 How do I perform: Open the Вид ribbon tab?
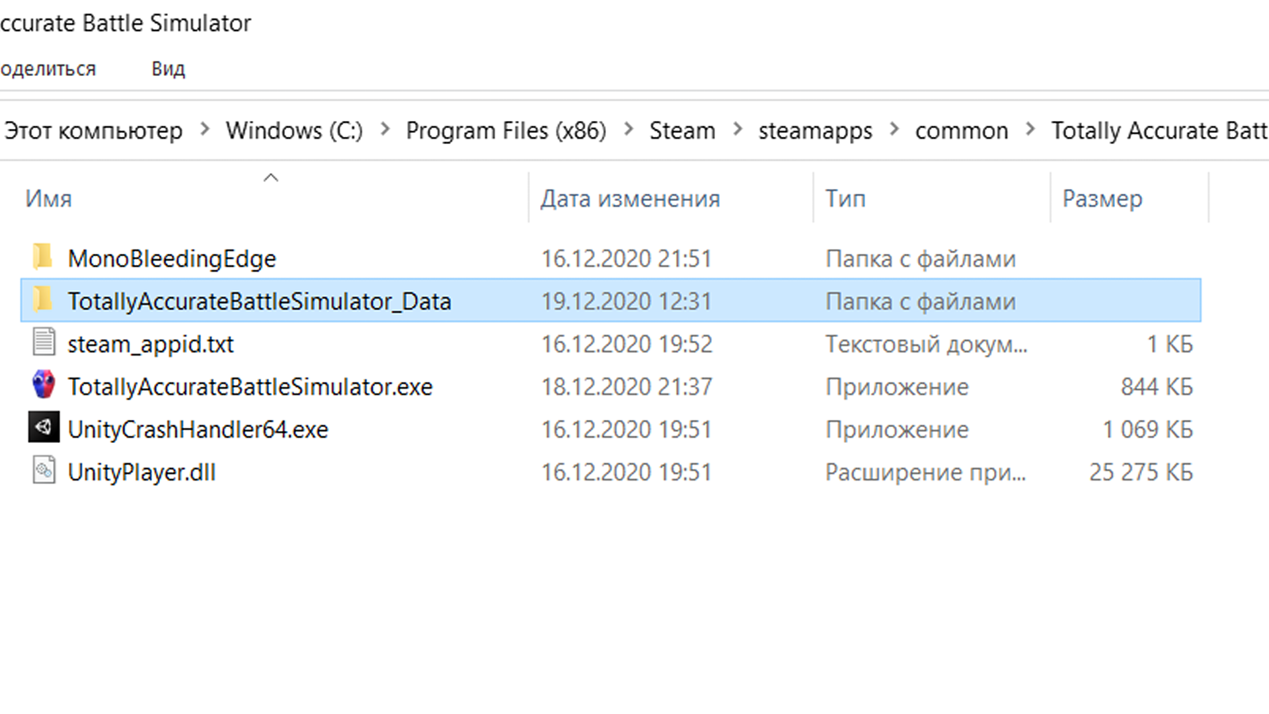click(168, 69)
